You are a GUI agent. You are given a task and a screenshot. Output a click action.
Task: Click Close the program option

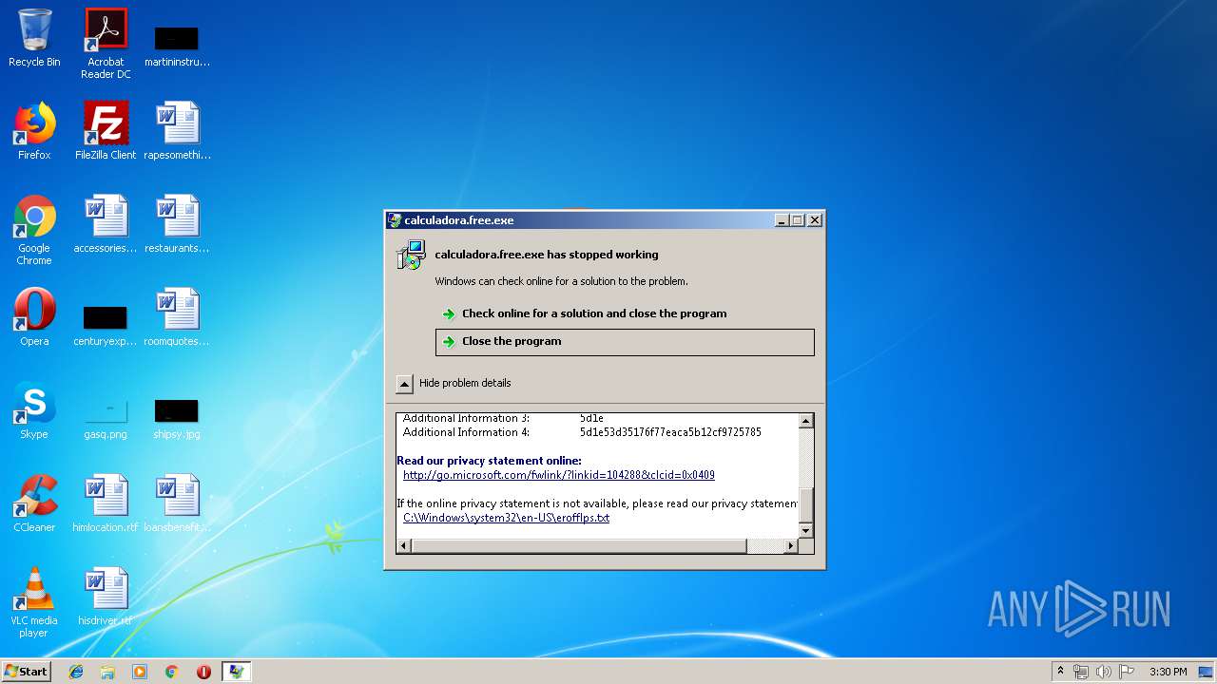(625, 342)
